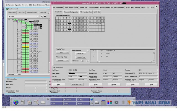177x111 pixels.
Task: Expand BTS_1520_04 tree node
Action: 17,33
